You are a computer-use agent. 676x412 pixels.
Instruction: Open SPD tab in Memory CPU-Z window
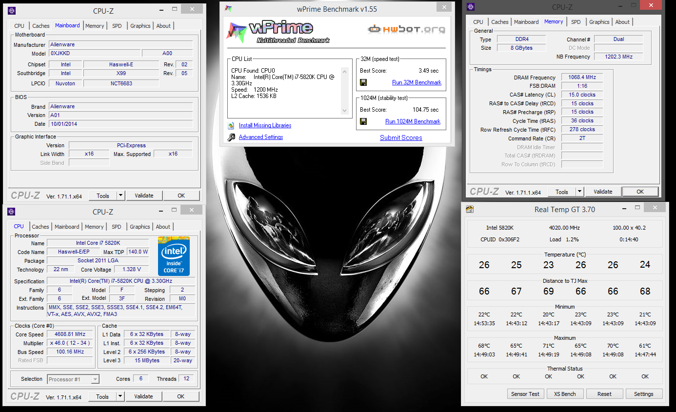click(576, 22)
